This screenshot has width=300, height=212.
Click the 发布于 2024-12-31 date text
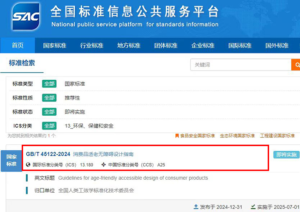[x=221, y=207]
